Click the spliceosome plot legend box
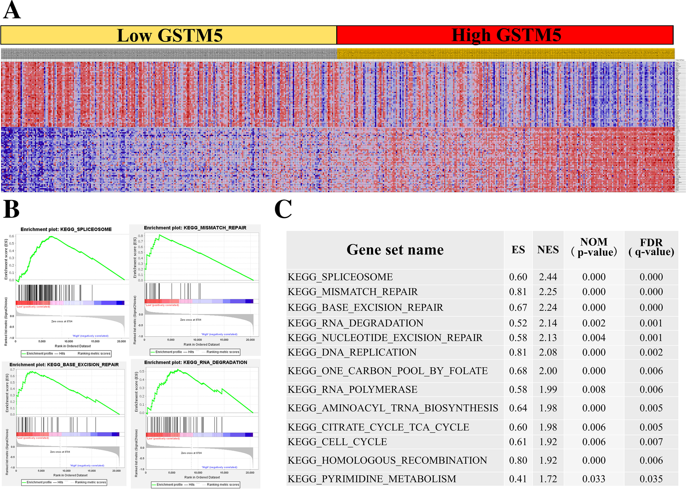Screen dimensions: 686x489 (66, 353)
